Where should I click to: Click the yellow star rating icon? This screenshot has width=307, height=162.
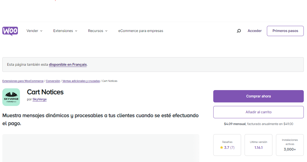tap(221, 148)
